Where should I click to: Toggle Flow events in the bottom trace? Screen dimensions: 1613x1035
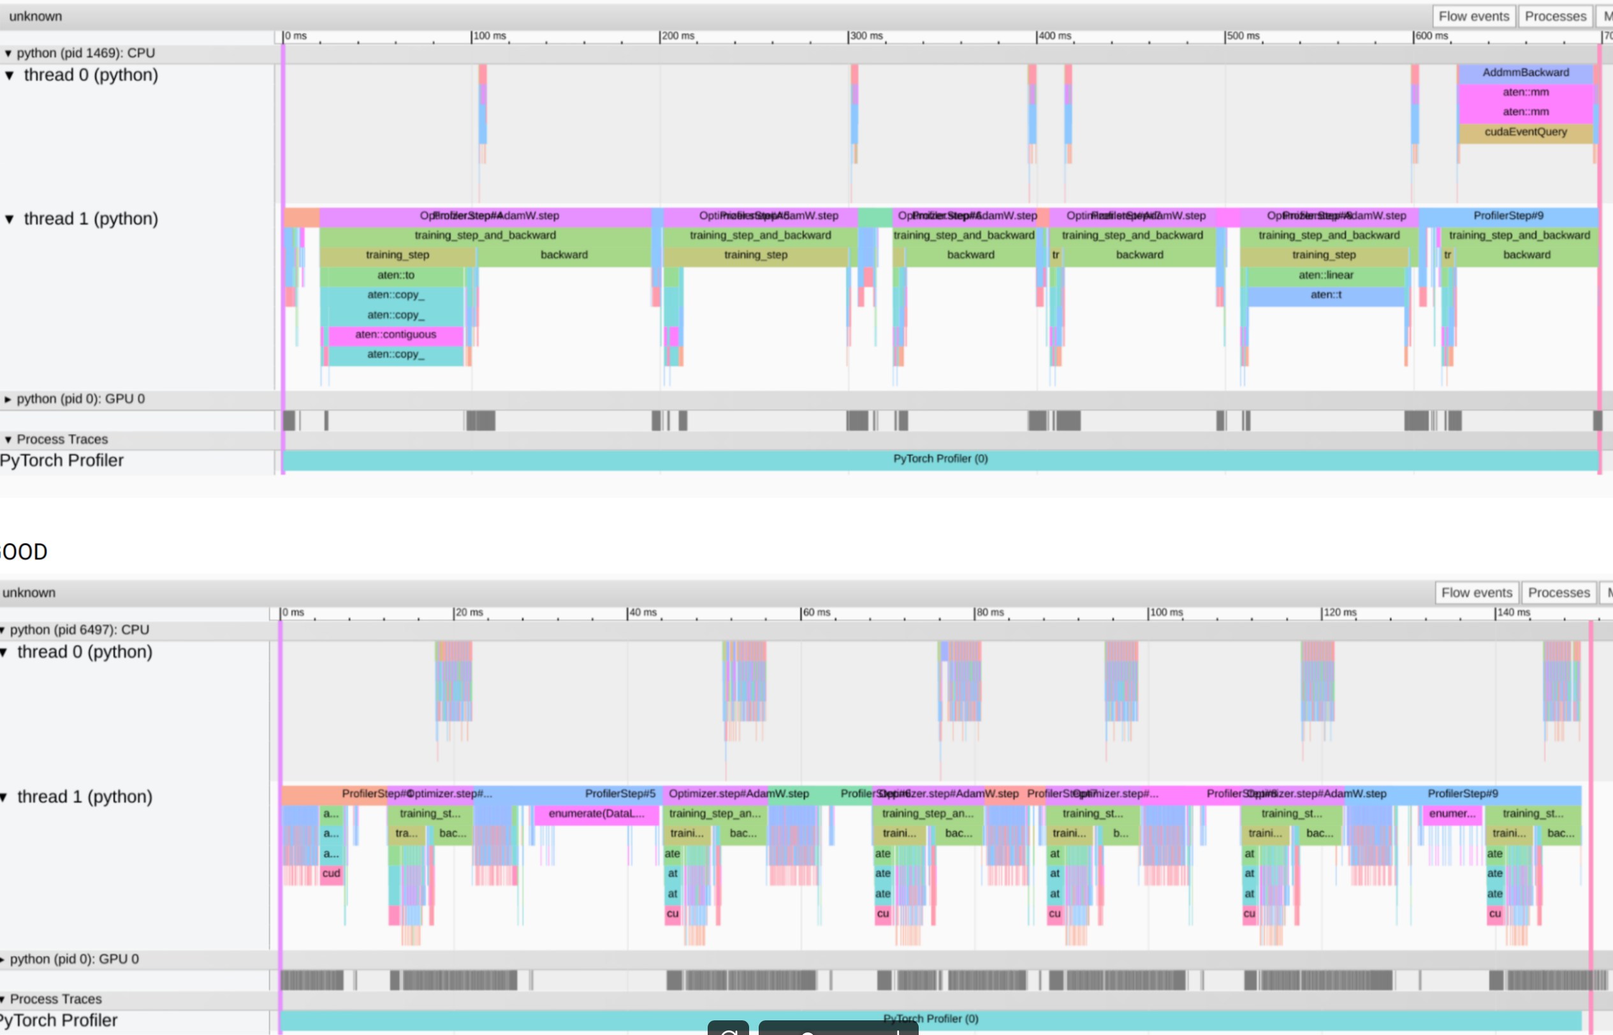tap(1477, 592)
